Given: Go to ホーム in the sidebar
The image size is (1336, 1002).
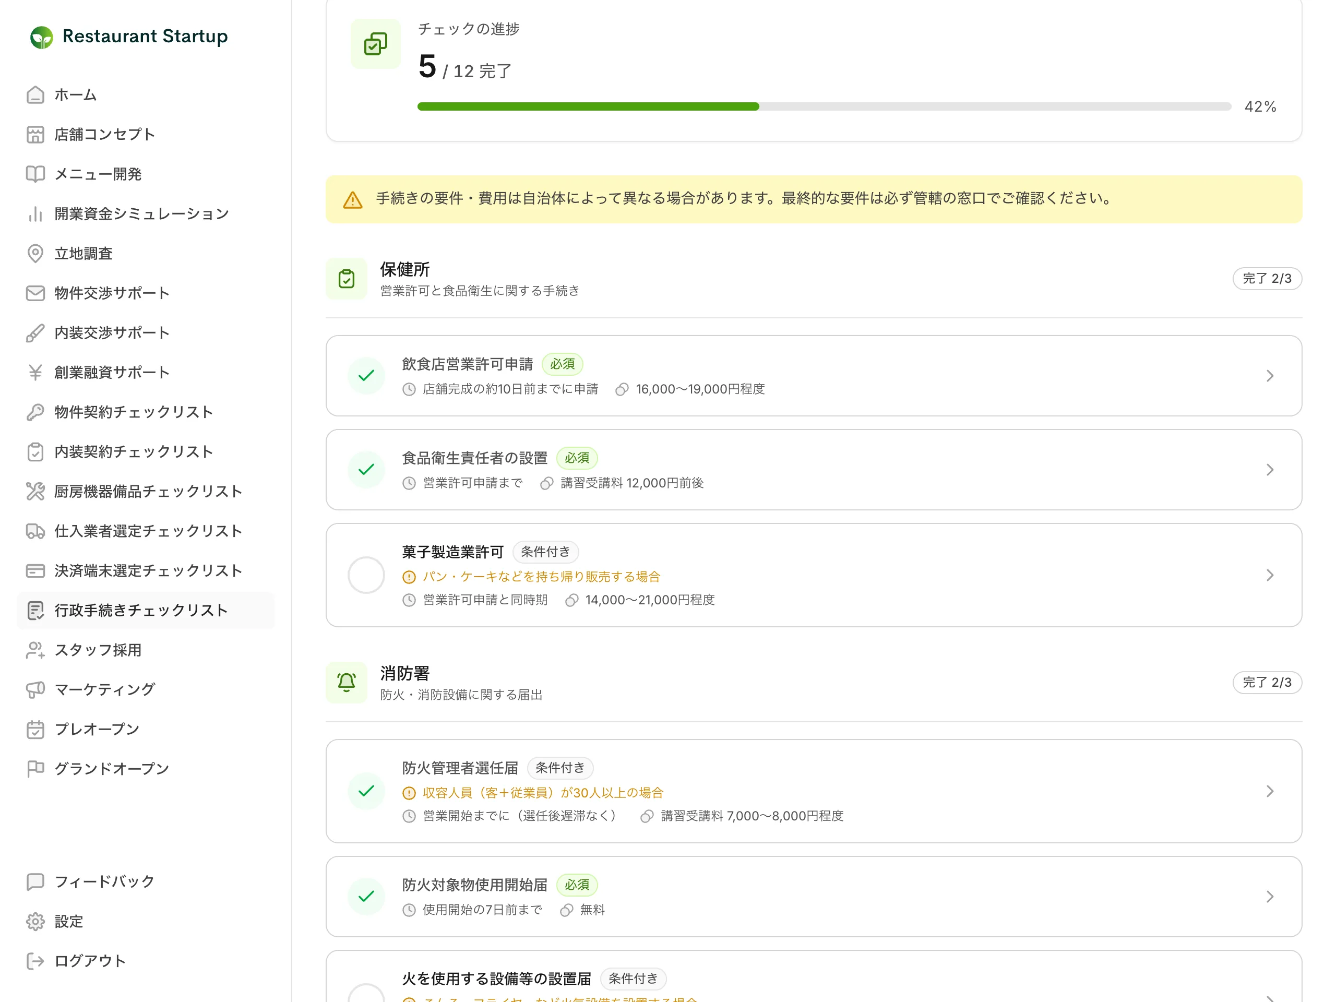Looking at the screenshot, I should tap(146, 95).
